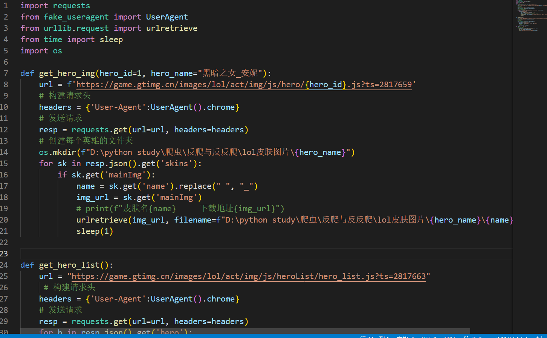The image size is (547, 338).
Task: Click 'headers' variable on line 10
Action: [55, 107]
